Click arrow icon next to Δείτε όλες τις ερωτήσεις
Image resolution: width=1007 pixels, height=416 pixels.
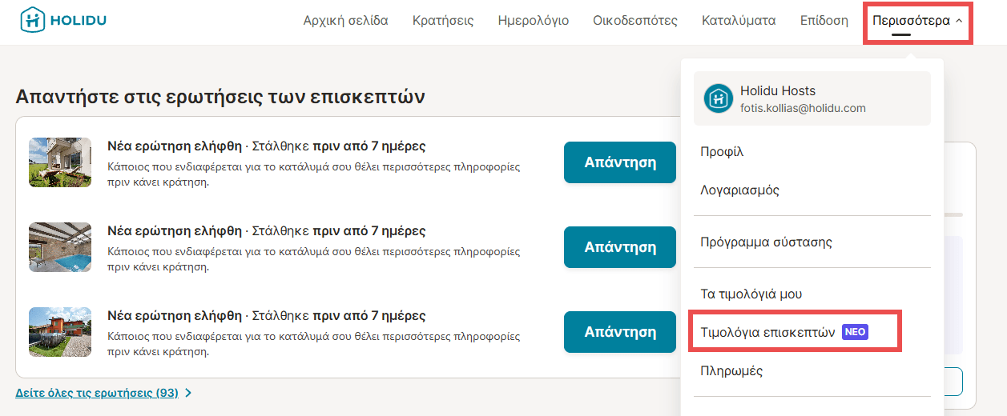tap(188, 393)
